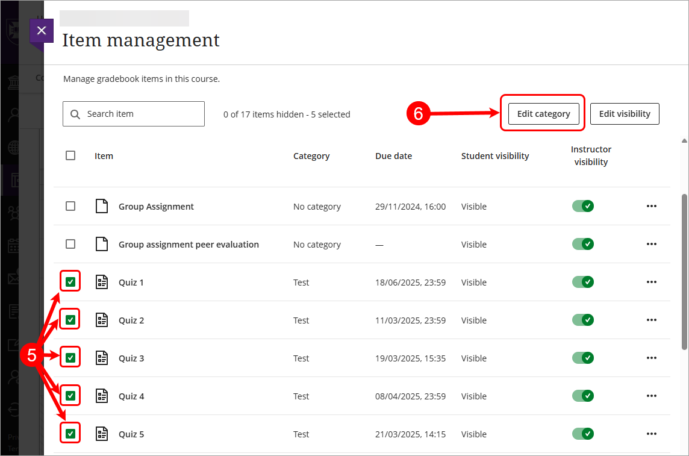Toggle instructor visibility for Quiz 5

[x=582, y=434]
